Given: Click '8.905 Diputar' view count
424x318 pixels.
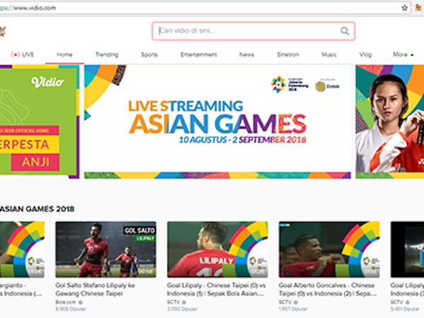Looking at the screenshot, I should [x=71, y=309].
